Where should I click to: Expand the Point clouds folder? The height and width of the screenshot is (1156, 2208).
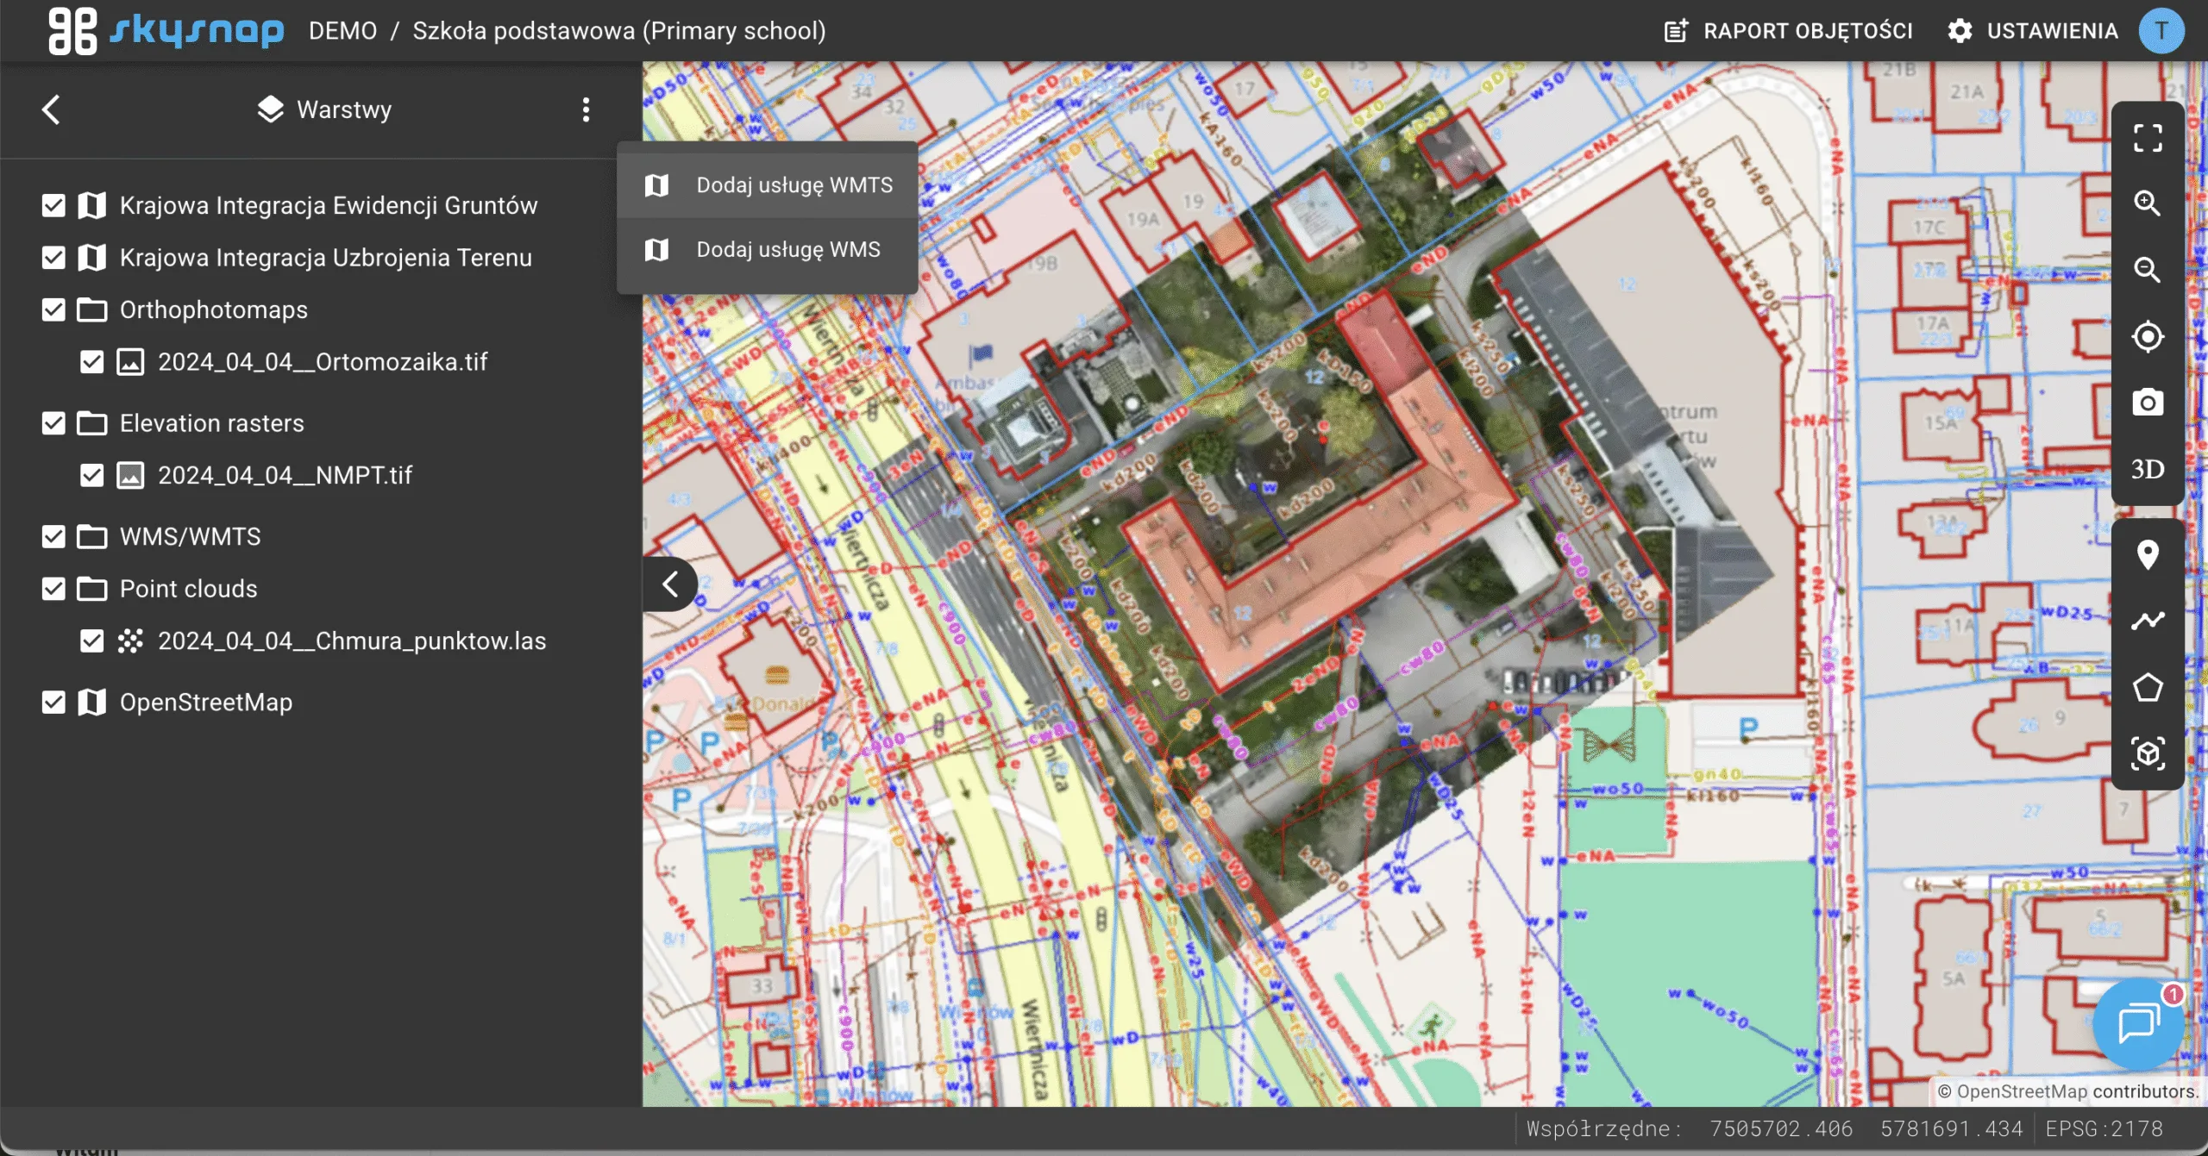pos(188,589)
